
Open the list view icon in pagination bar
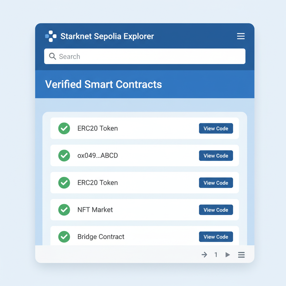click(241, 254)
